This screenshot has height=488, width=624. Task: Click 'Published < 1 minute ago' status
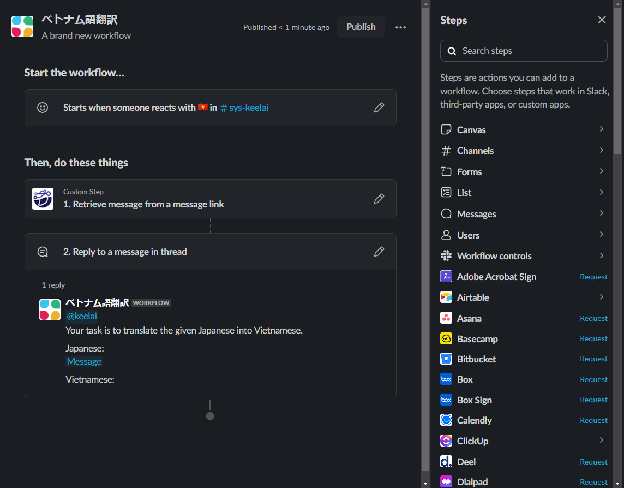[286, 27]
